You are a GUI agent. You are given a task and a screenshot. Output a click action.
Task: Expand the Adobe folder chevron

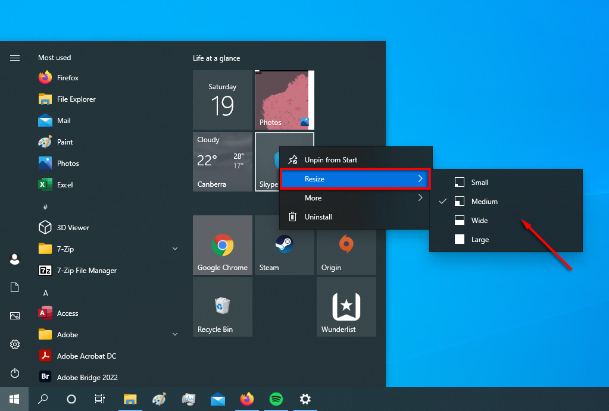pyautogui.click(x=175, y=335)
